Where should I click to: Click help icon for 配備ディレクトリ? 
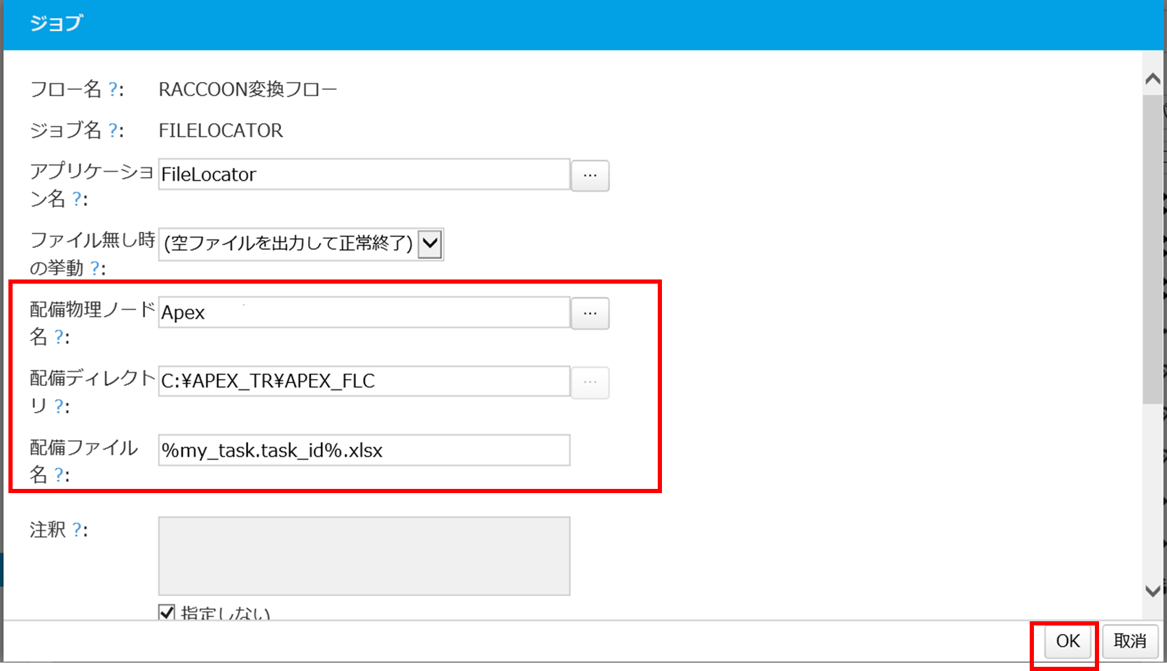(x=58, y=406)
